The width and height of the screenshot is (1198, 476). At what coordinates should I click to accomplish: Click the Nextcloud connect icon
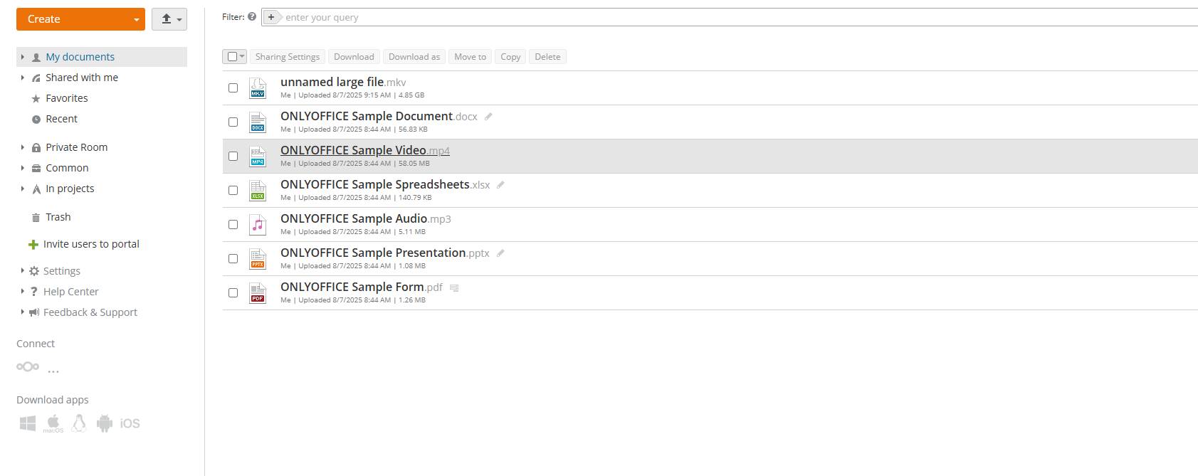pyautogui.click(x=28, y=366)
